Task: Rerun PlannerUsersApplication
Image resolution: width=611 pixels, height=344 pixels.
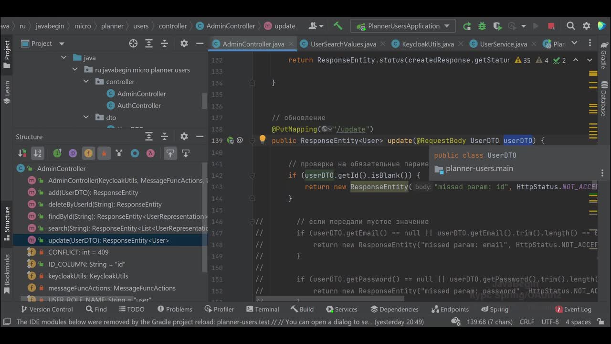Action: tap(467, 26)
